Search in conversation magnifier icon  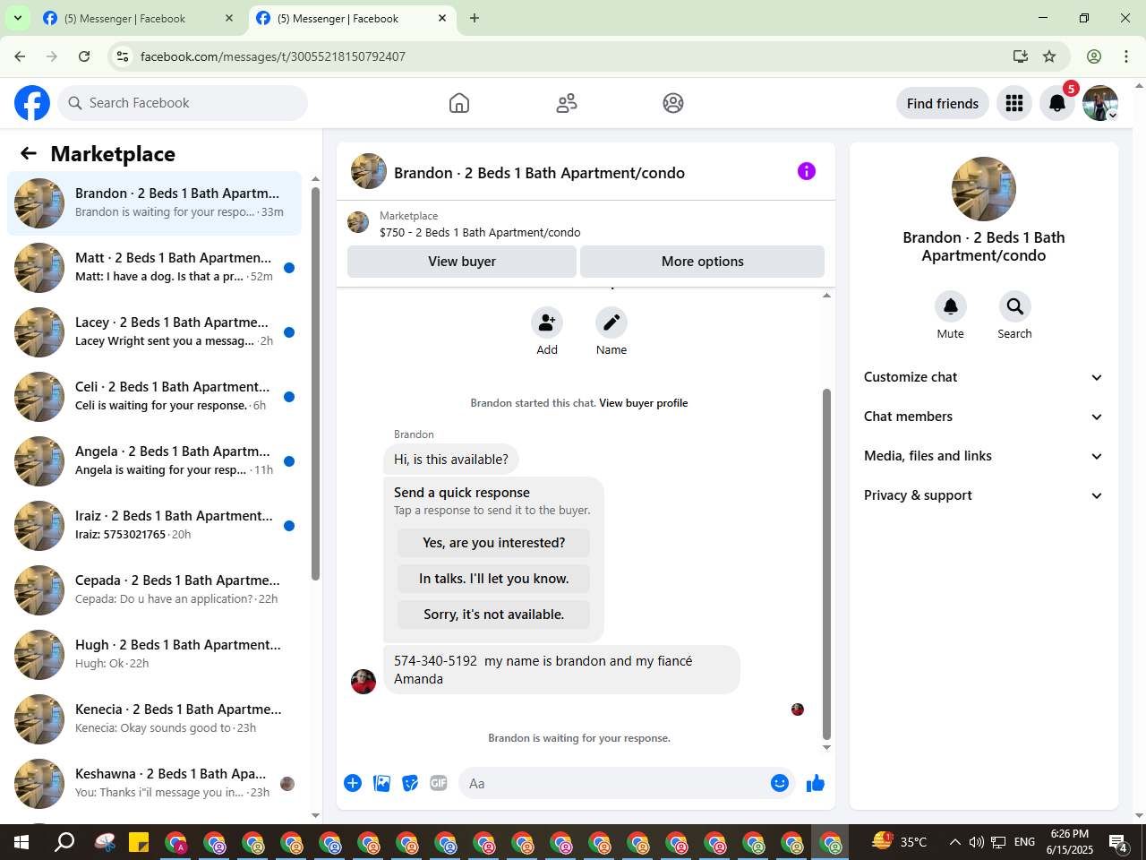click(x=1015, y=306)
